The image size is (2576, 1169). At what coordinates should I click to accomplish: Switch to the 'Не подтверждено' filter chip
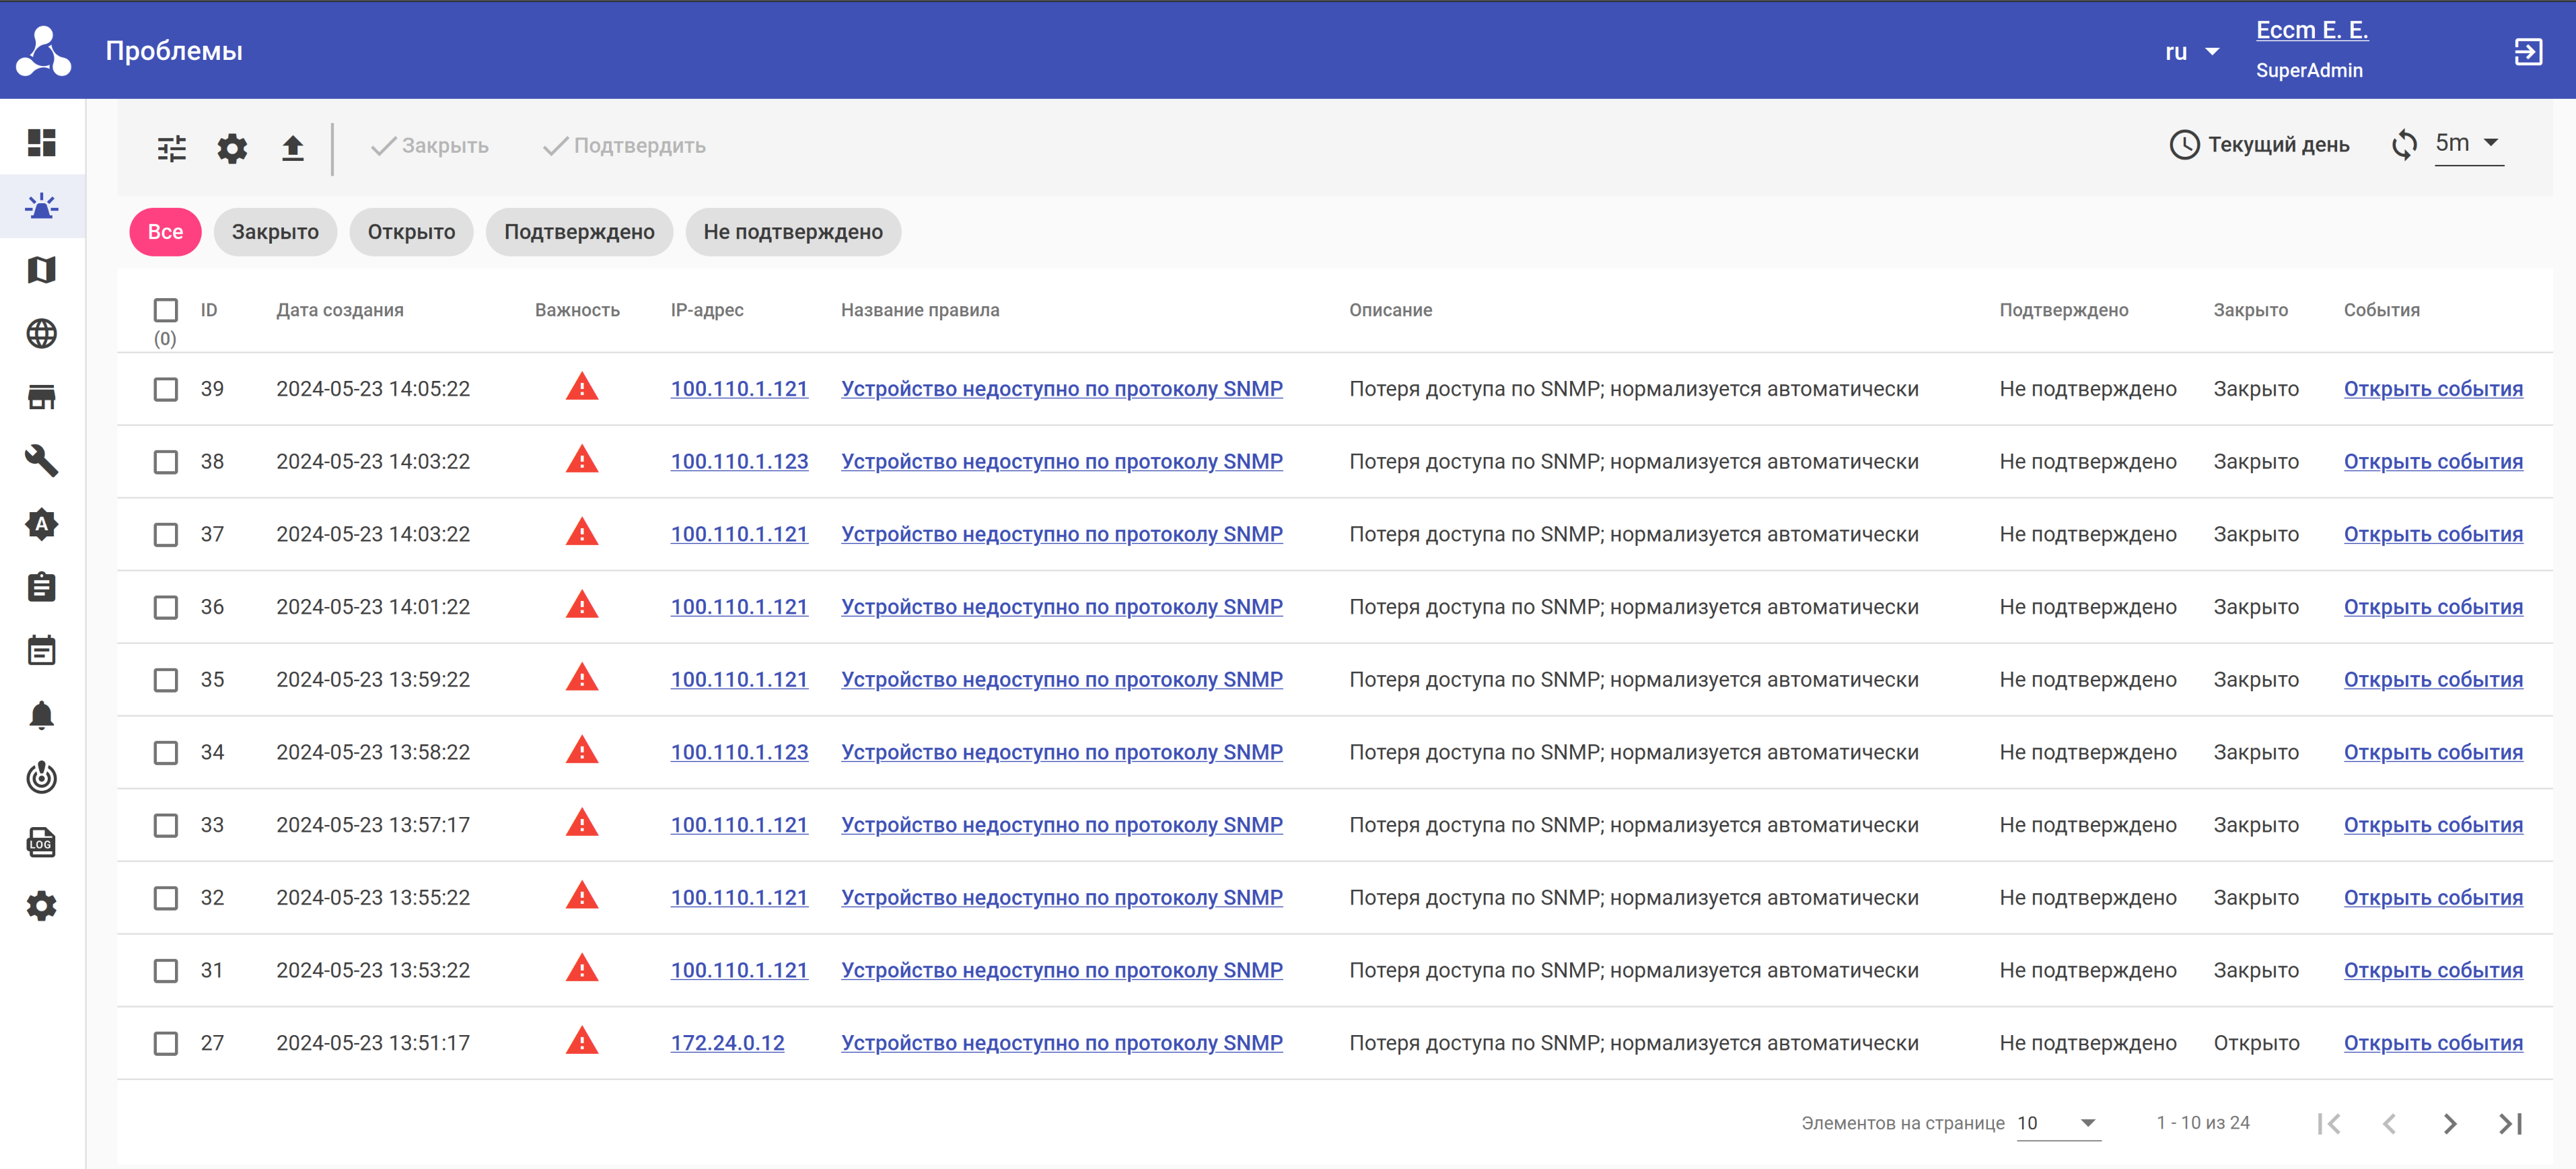point(792,232)
